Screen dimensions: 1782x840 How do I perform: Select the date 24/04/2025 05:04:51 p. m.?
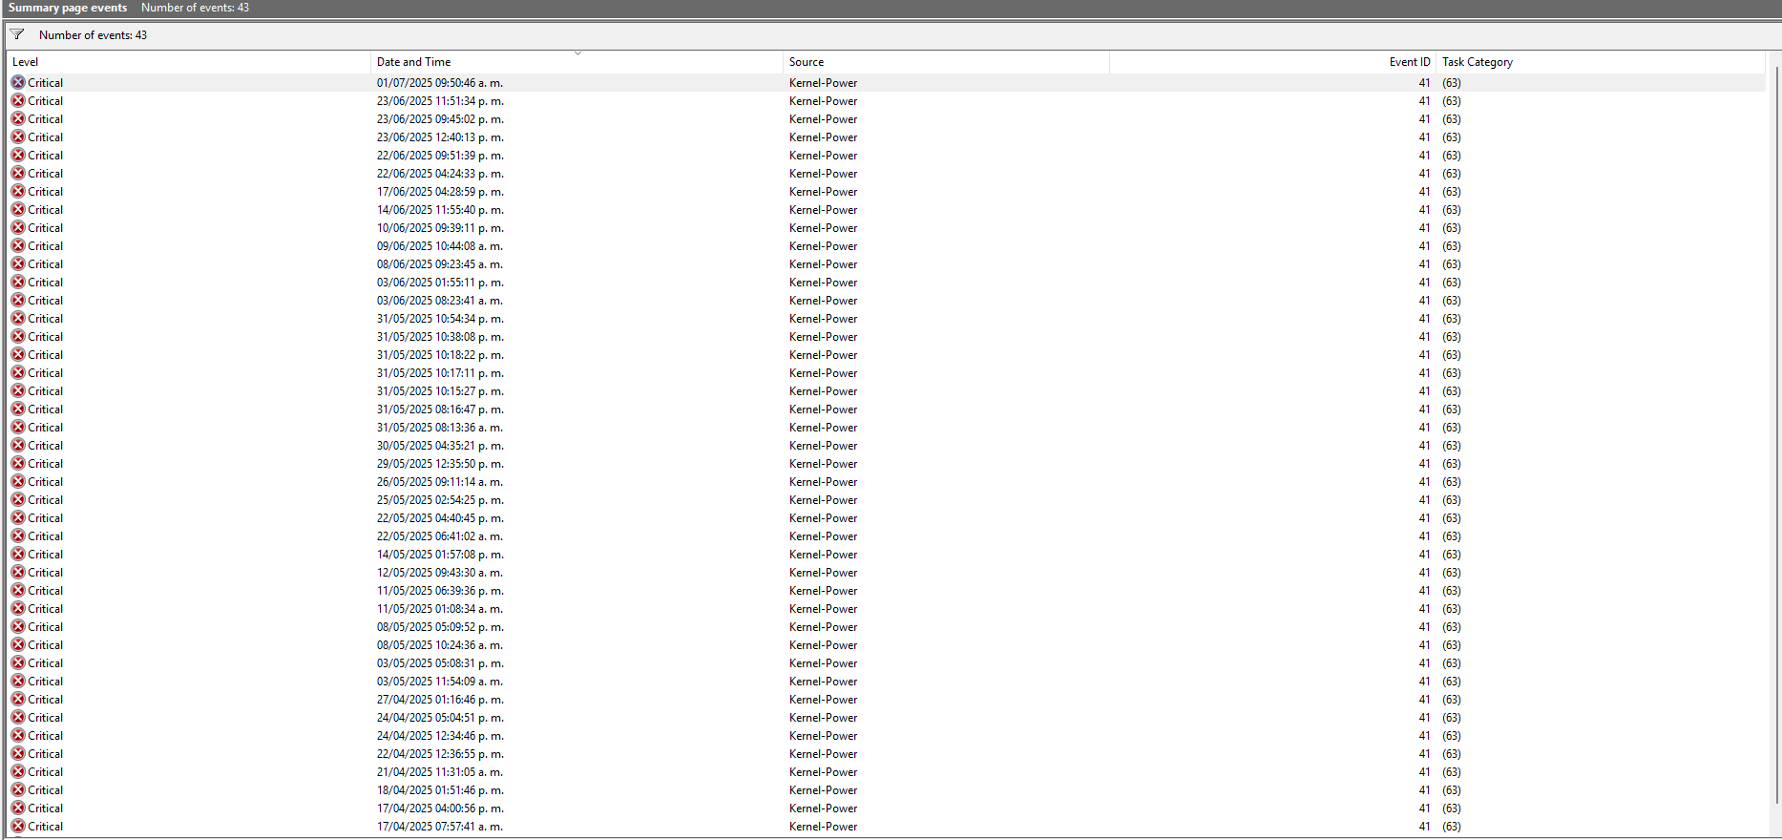tap(440, 718)
